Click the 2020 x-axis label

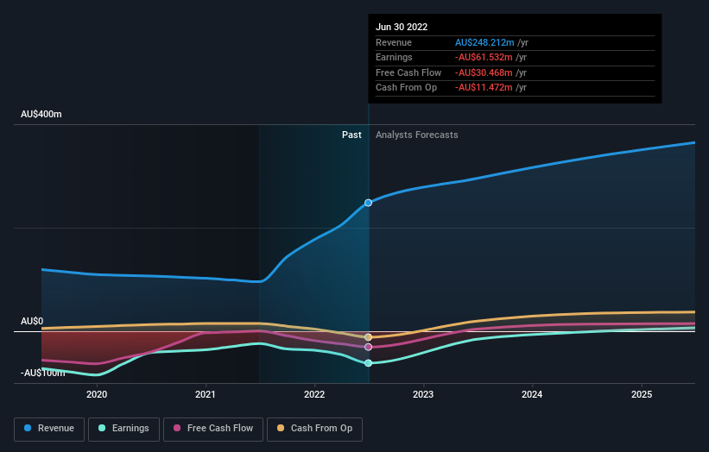click(97, 394)
